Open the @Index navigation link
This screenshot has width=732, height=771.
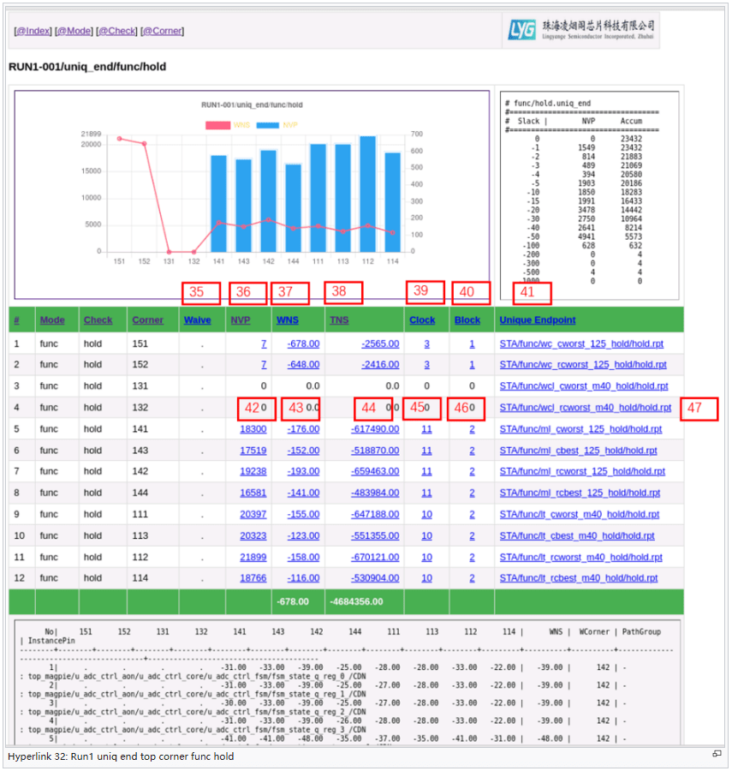33,31
